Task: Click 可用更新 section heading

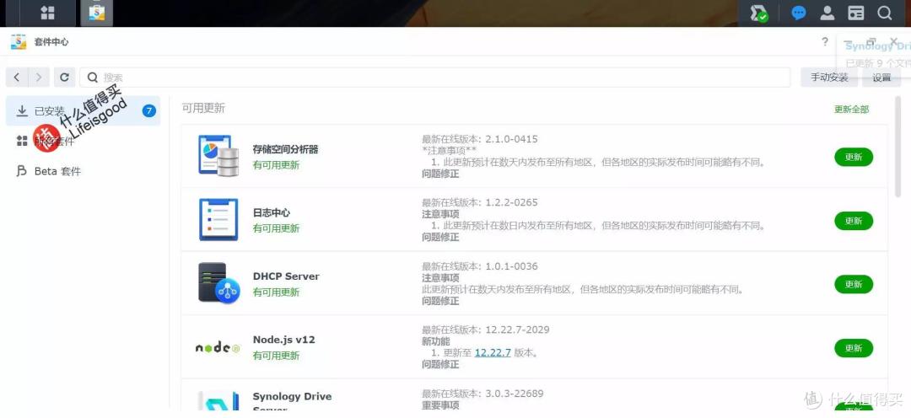Action: pyautogui.click(x=203, y=109)
